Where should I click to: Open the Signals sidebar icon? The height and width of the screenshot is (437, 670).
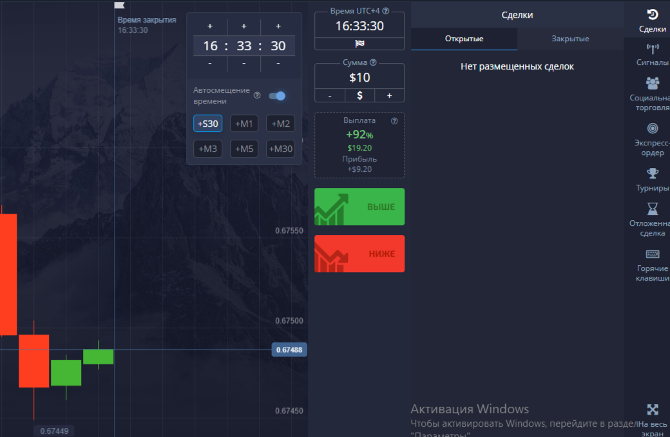click(652, 49)
